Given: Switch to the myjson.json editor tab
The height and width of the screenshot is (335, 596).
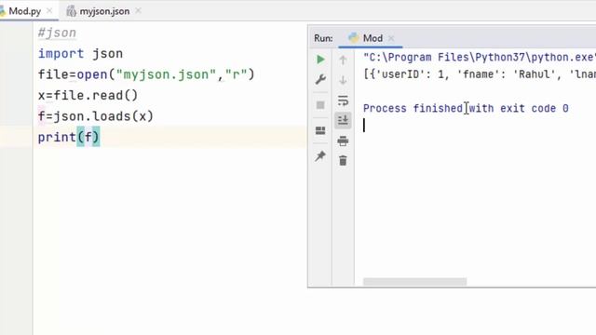Looking at the screenshot, I should pyautogui.click(x=104, y=11).
